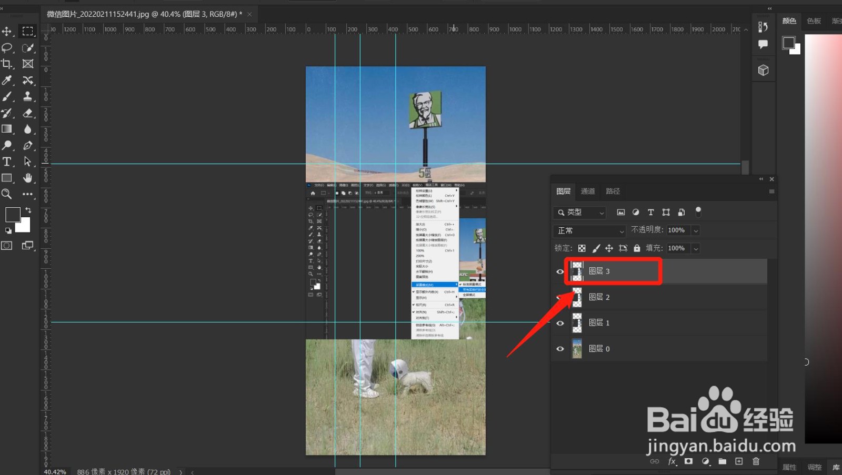Toggle the pixel layer filter

tap(621, 213)
